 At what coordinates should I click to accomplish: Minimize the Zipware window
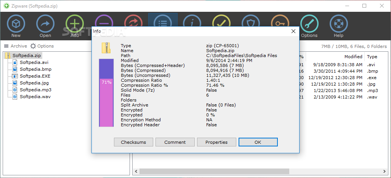point(348,6)
